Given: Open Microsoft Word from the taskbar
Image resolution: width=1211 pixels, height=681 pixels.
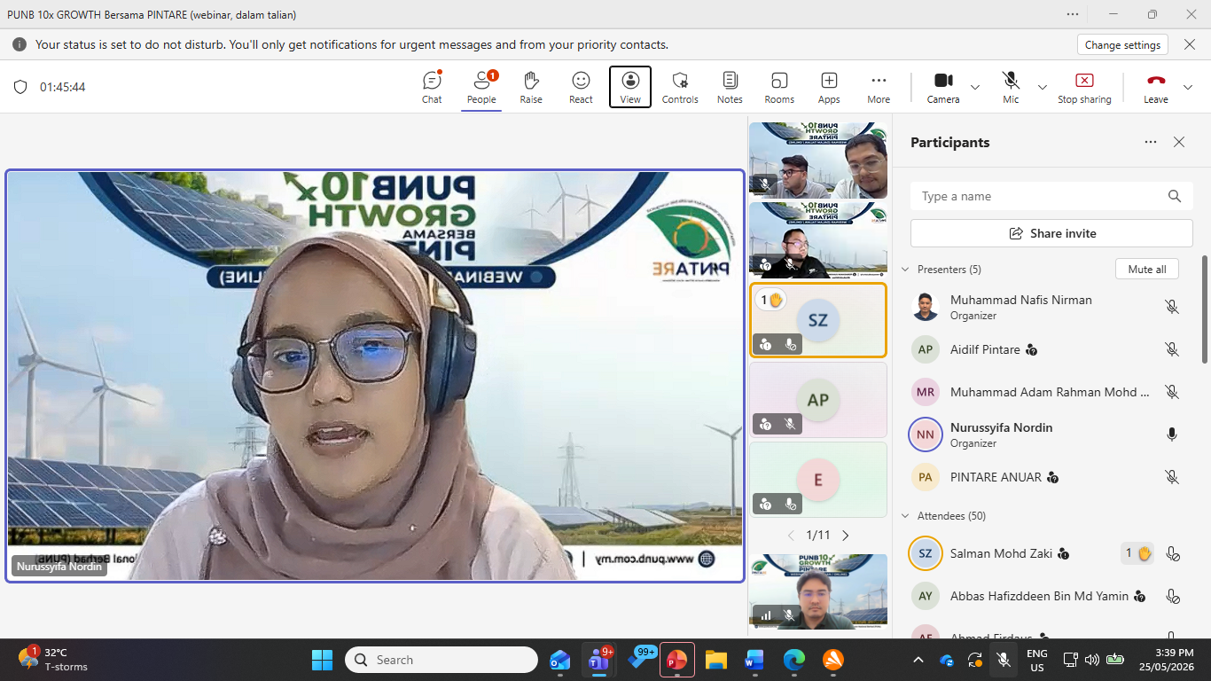Looking at the screenshot, I should coord(754,660).
